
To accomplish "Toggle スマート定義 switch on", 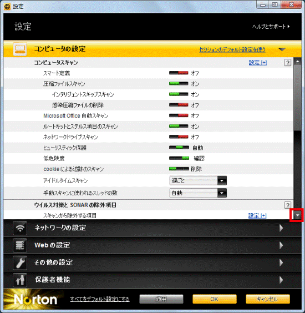I will tap(179, 73).
